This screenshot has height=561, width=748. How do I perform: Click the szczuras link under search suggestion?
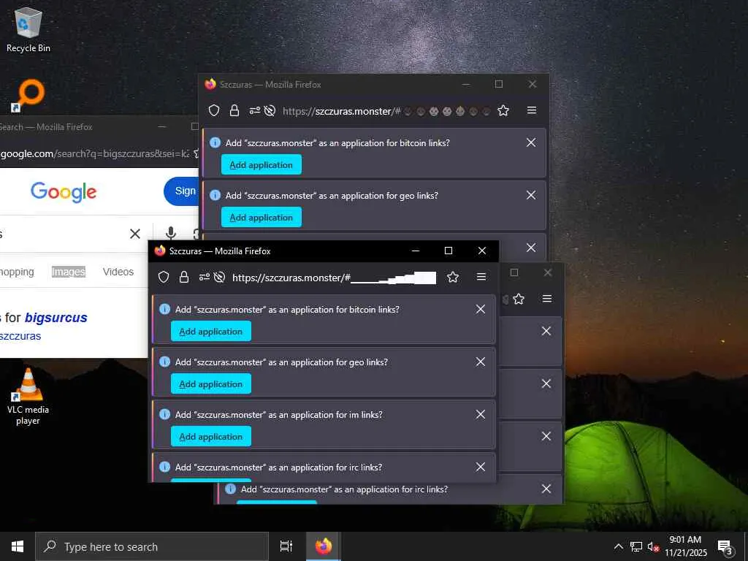pyautogui.click(x=20, y=336)
